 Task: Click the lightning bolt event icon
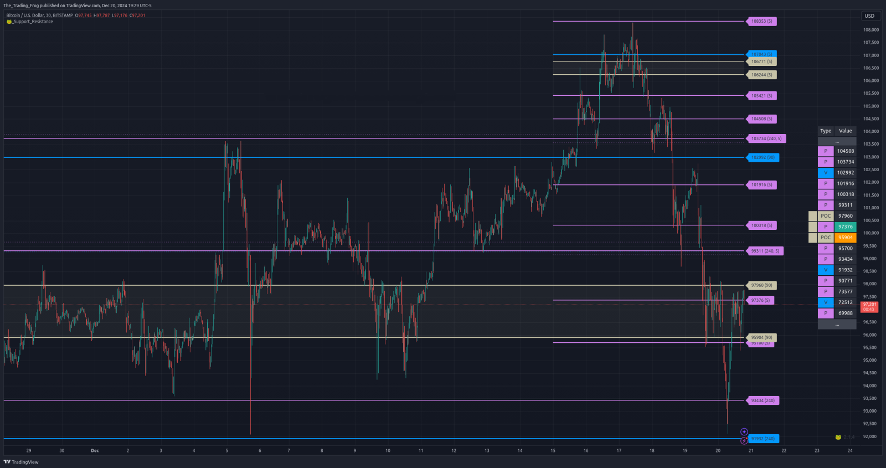tap(744, 441)
